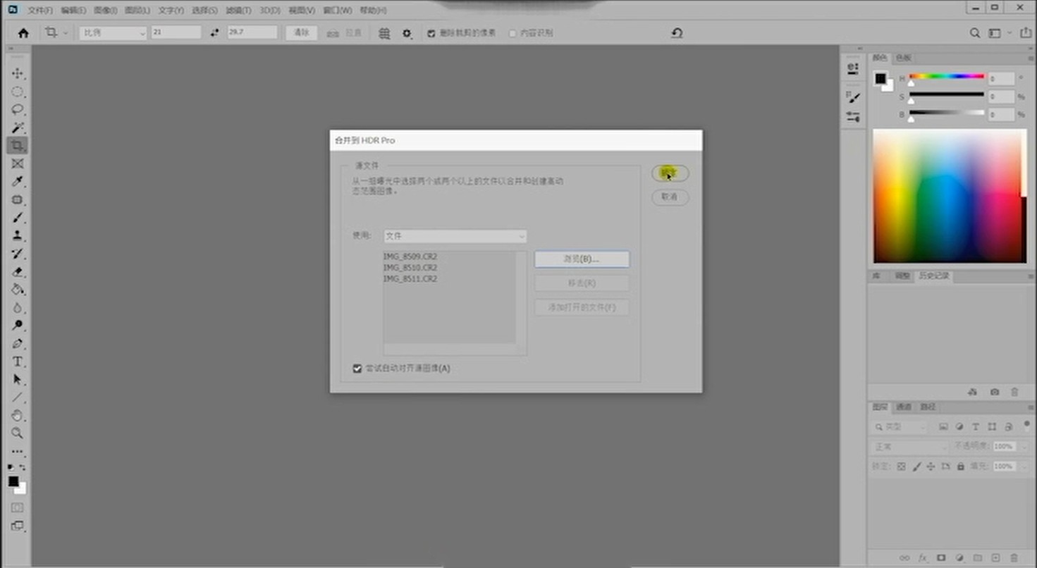Viewport: 1037px width, 568px height.
Task: Select the Eraser tool
Action: tap(18, 272)
